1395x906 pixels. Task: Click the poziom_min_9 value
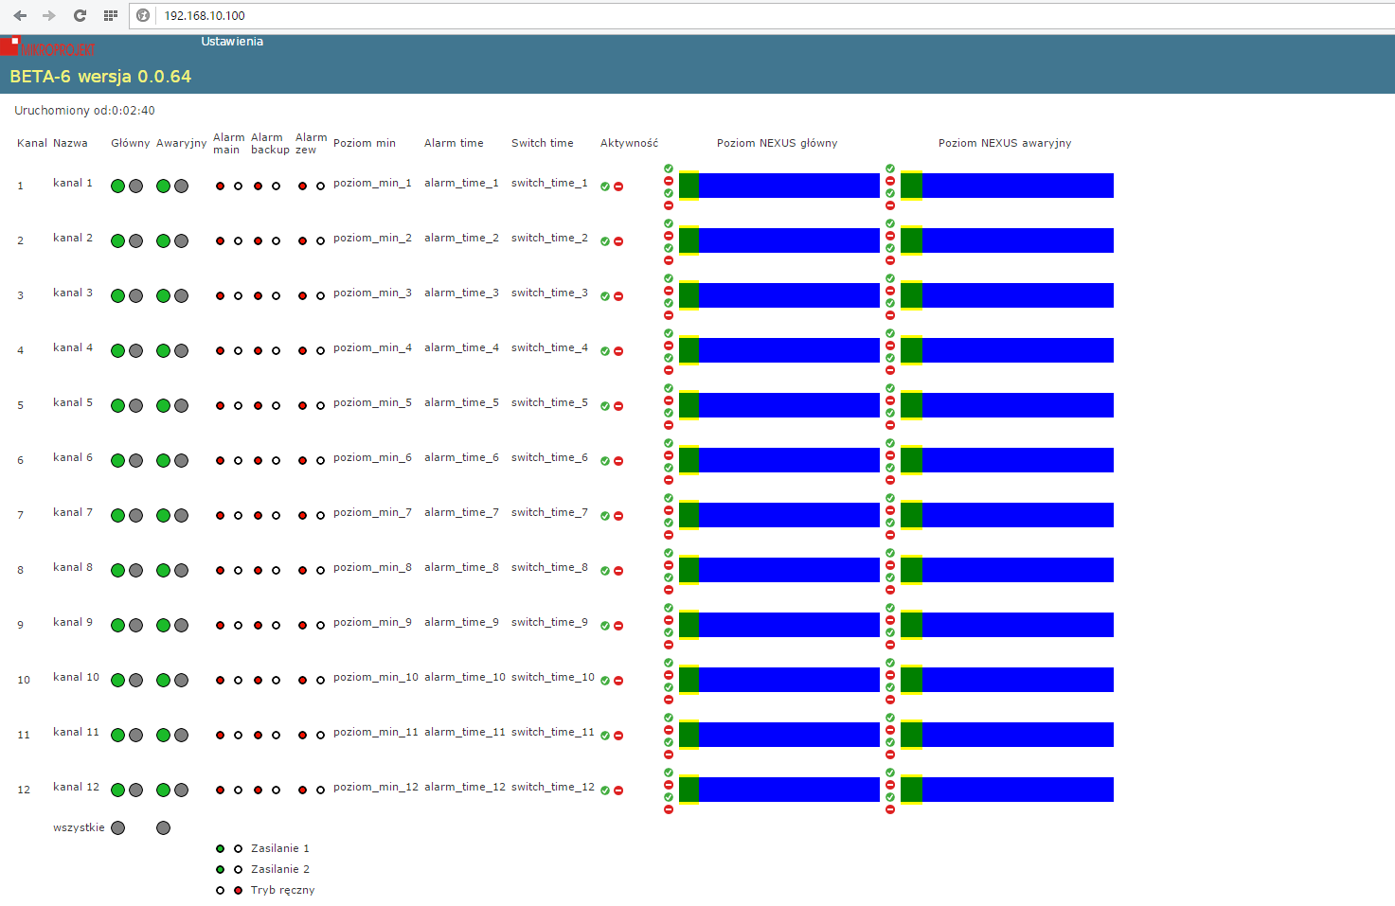point(372,622)
